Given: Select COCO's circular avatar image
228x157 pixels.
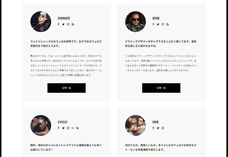Looking at the screenshot, I should pyautogui.click(x=41, y=125).
